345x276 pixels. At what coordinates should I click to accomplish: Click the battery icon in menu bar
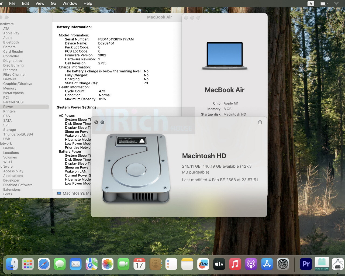point(324,4)
